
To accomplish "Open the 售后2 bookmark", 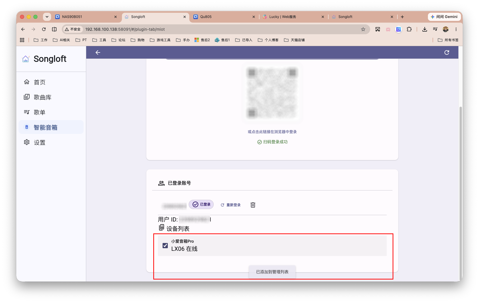I will coord(202,40).
